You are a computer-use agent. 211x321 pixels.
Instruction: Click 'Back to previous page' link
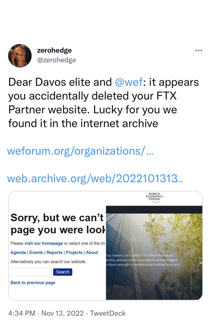(x=33, y=283)
